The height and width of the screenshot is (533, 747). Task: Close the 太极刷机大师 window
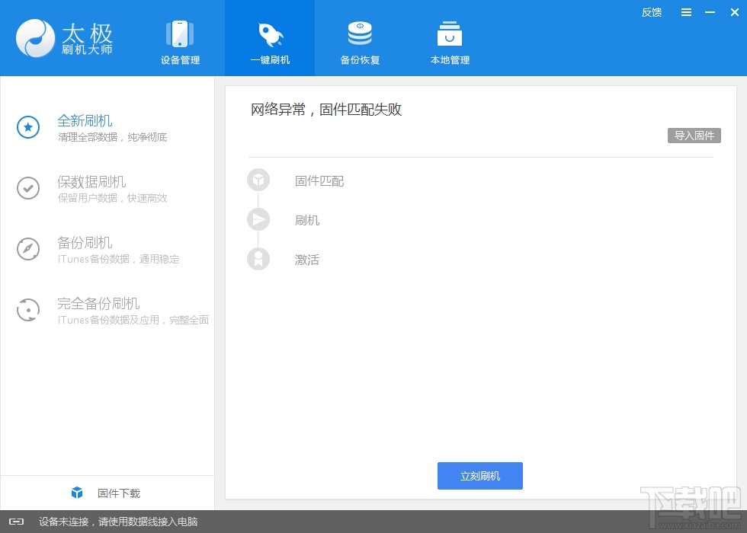click(x=734, y=12)
